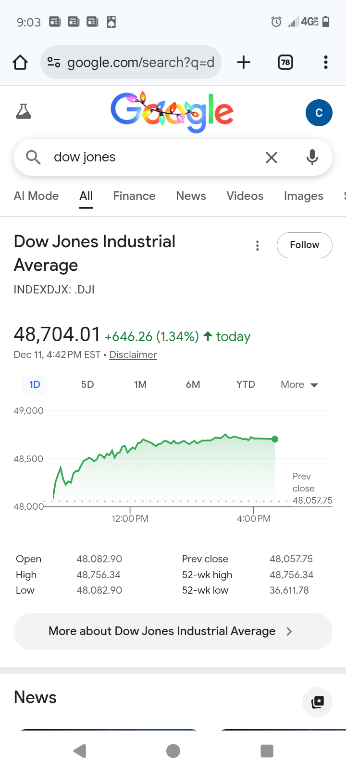Open the Disclaimer link
The height and width of the screenshot is (771, 346).
133,355
